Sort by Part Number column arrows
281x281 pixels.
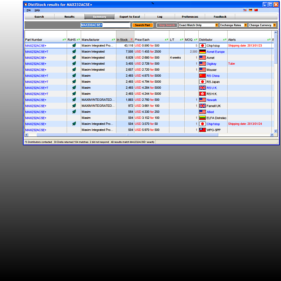pos(64,40)
